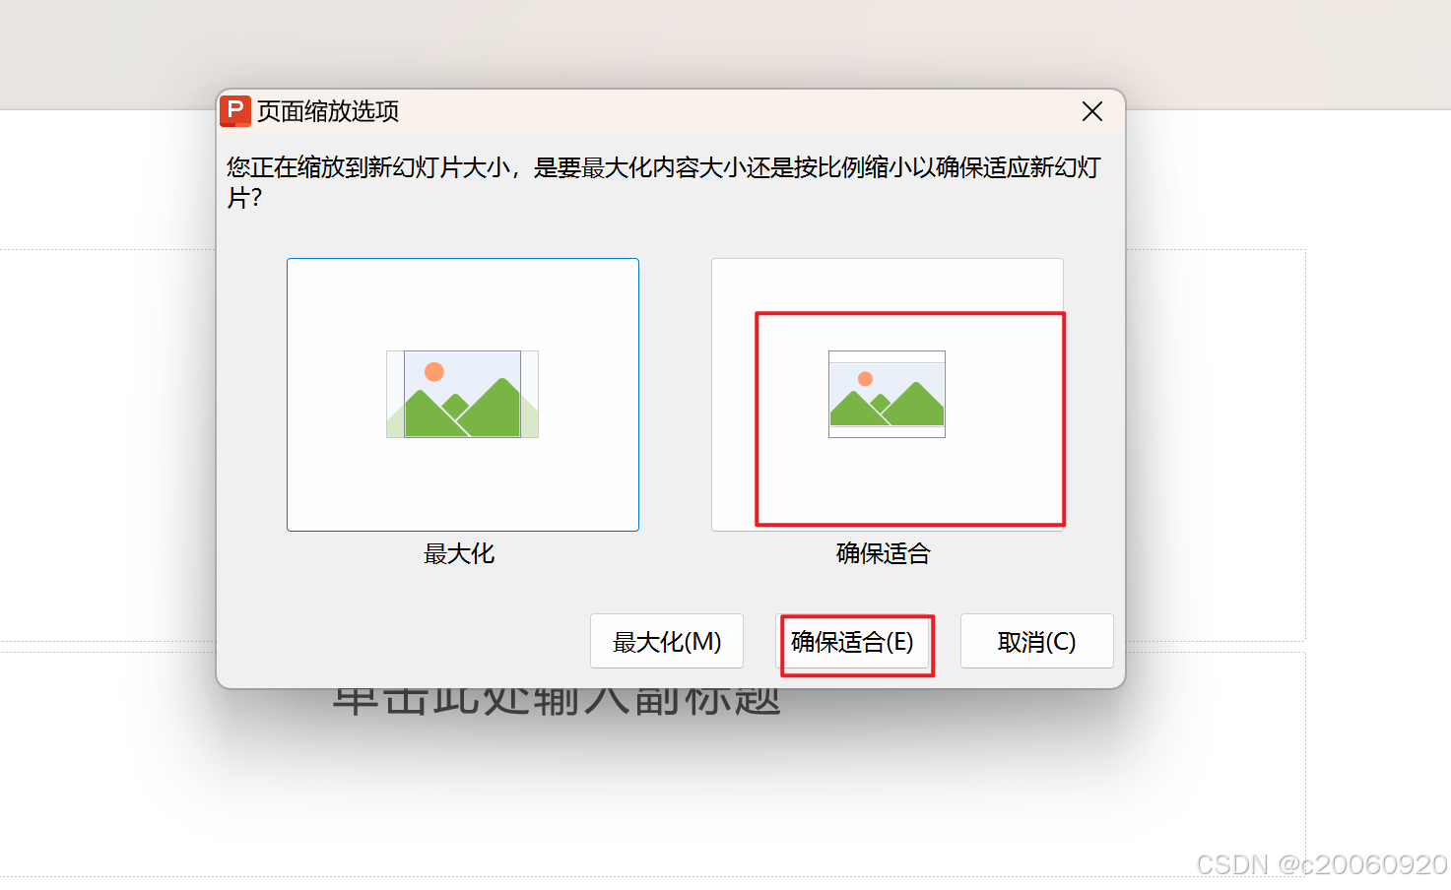Click landscape picture icon in 确保适合 preview
This screenshot has width=1451, height=890.
coord(887,394)
